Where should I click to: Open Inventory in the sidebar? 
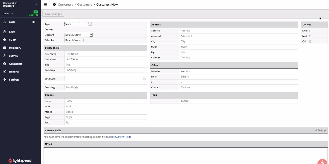click(15, 48)
